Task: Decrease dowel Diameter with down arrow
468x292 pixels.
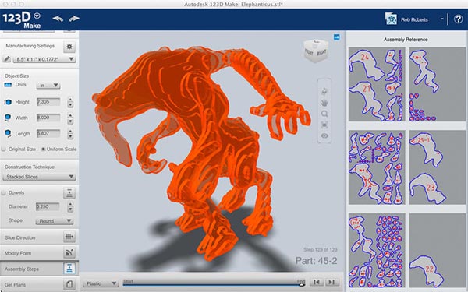Action: tap(70, 209)
